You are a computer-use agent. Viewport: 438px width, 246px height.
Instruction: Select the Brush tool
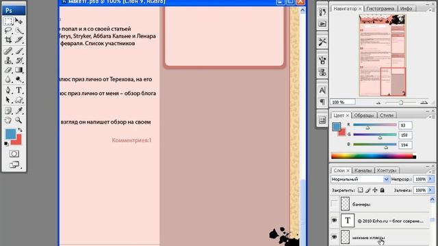18,51
